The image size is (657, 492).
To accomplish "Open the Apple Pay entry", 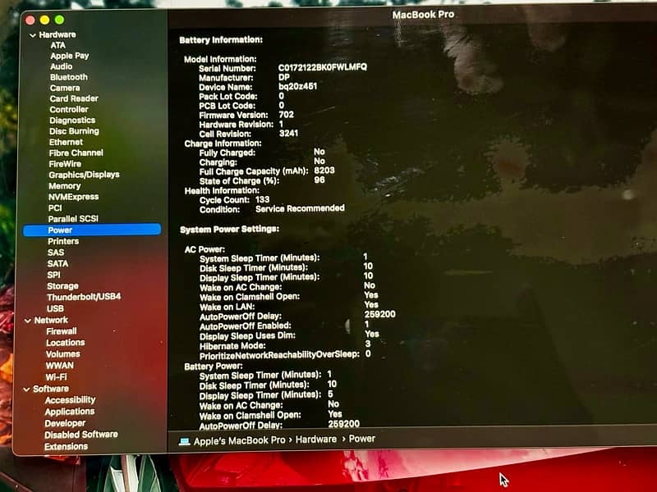I will pyautogui.click(x=70, y=56).
